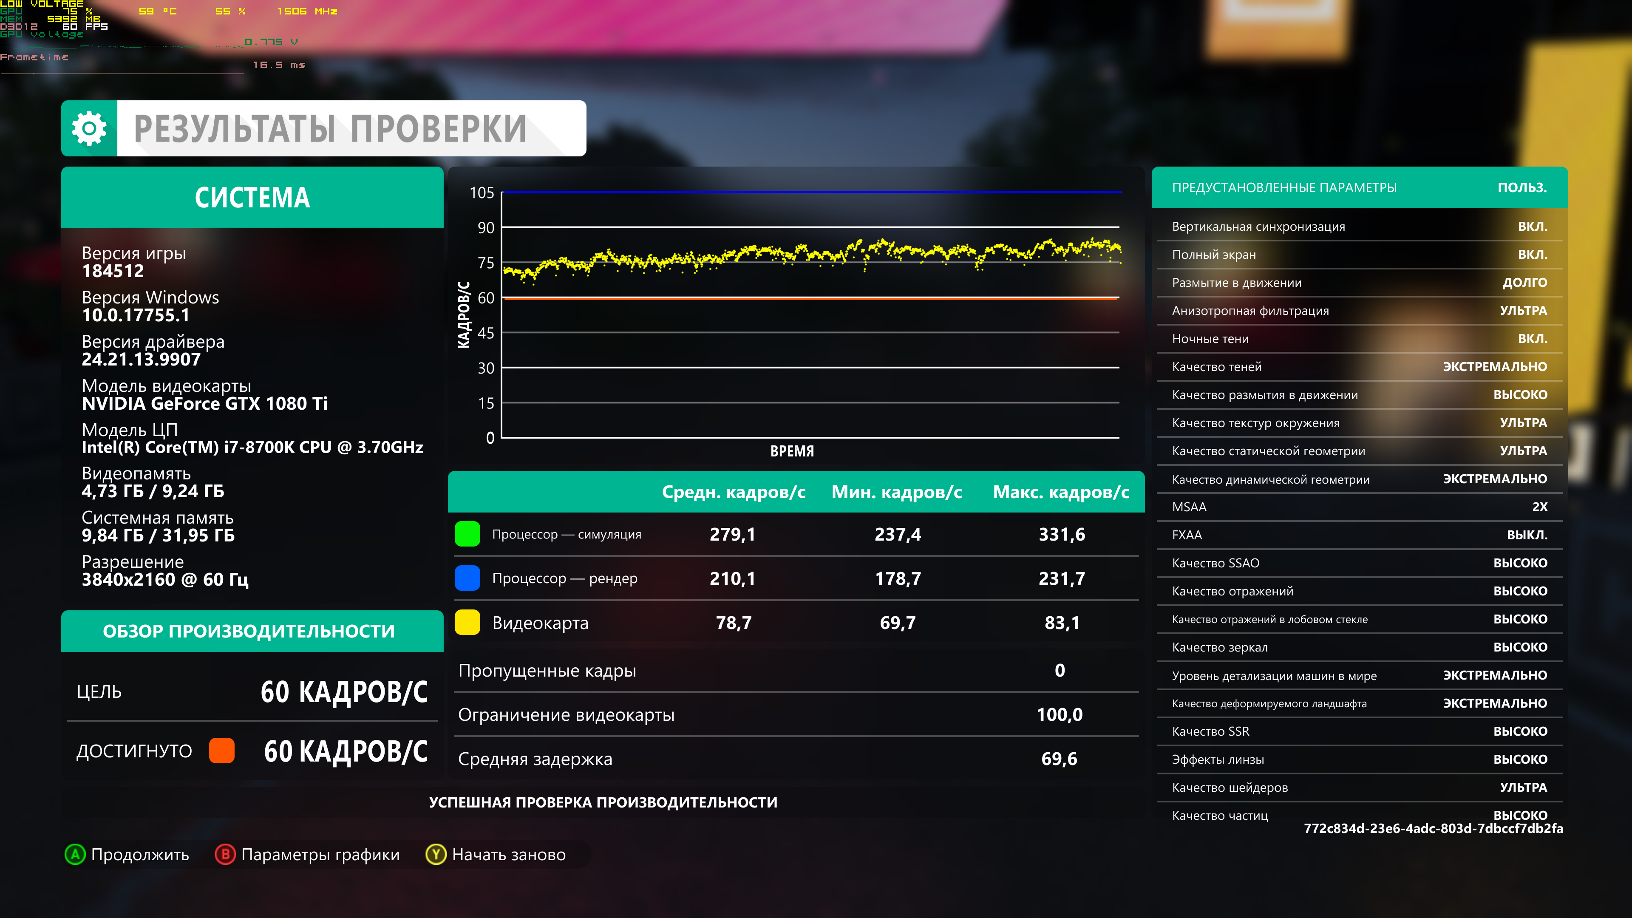The image size is (1632, 918).
Task: Click the settings gear icon in header
Action: point(89,129)
